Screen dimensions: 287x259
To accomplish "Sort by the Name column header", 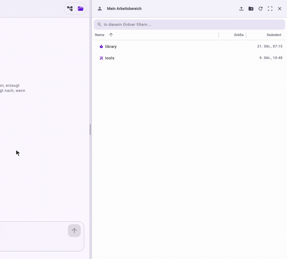I will [x=99, y=35].
